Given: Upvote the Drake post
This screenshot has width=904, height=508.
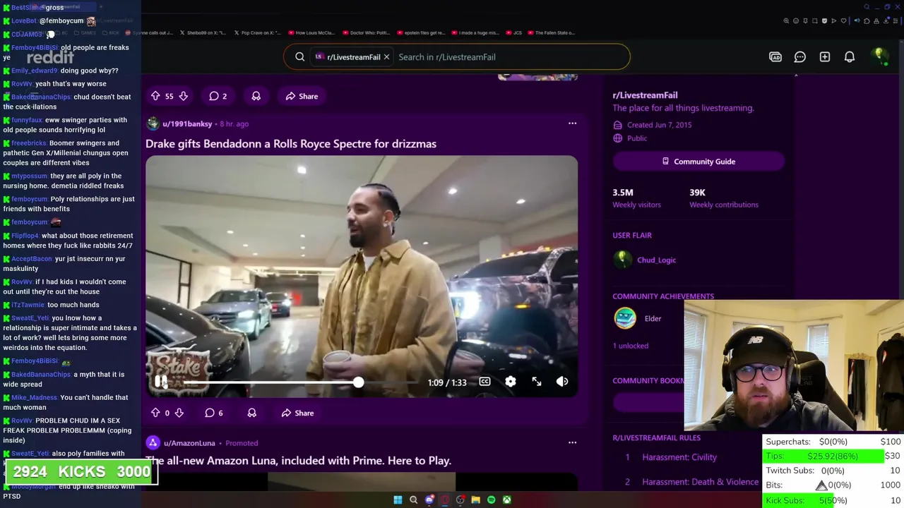Looking at the screenshot, I should (155, 413).
